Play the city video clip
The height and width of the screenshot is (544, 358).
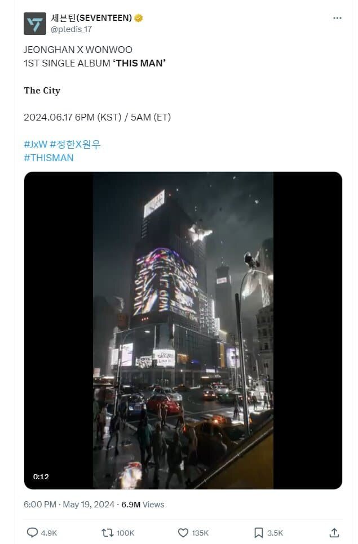tap(183, 330)
